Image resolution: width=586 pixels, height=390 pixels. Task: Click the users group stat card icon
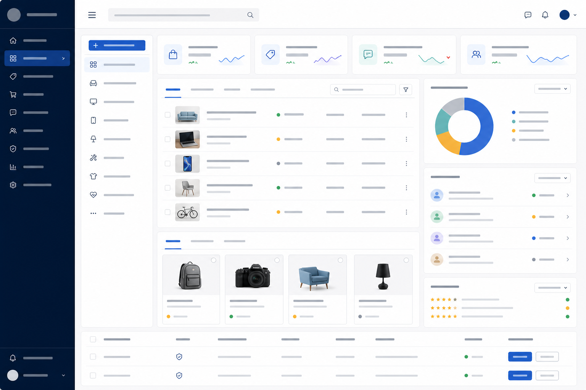(x=477, y=54)
